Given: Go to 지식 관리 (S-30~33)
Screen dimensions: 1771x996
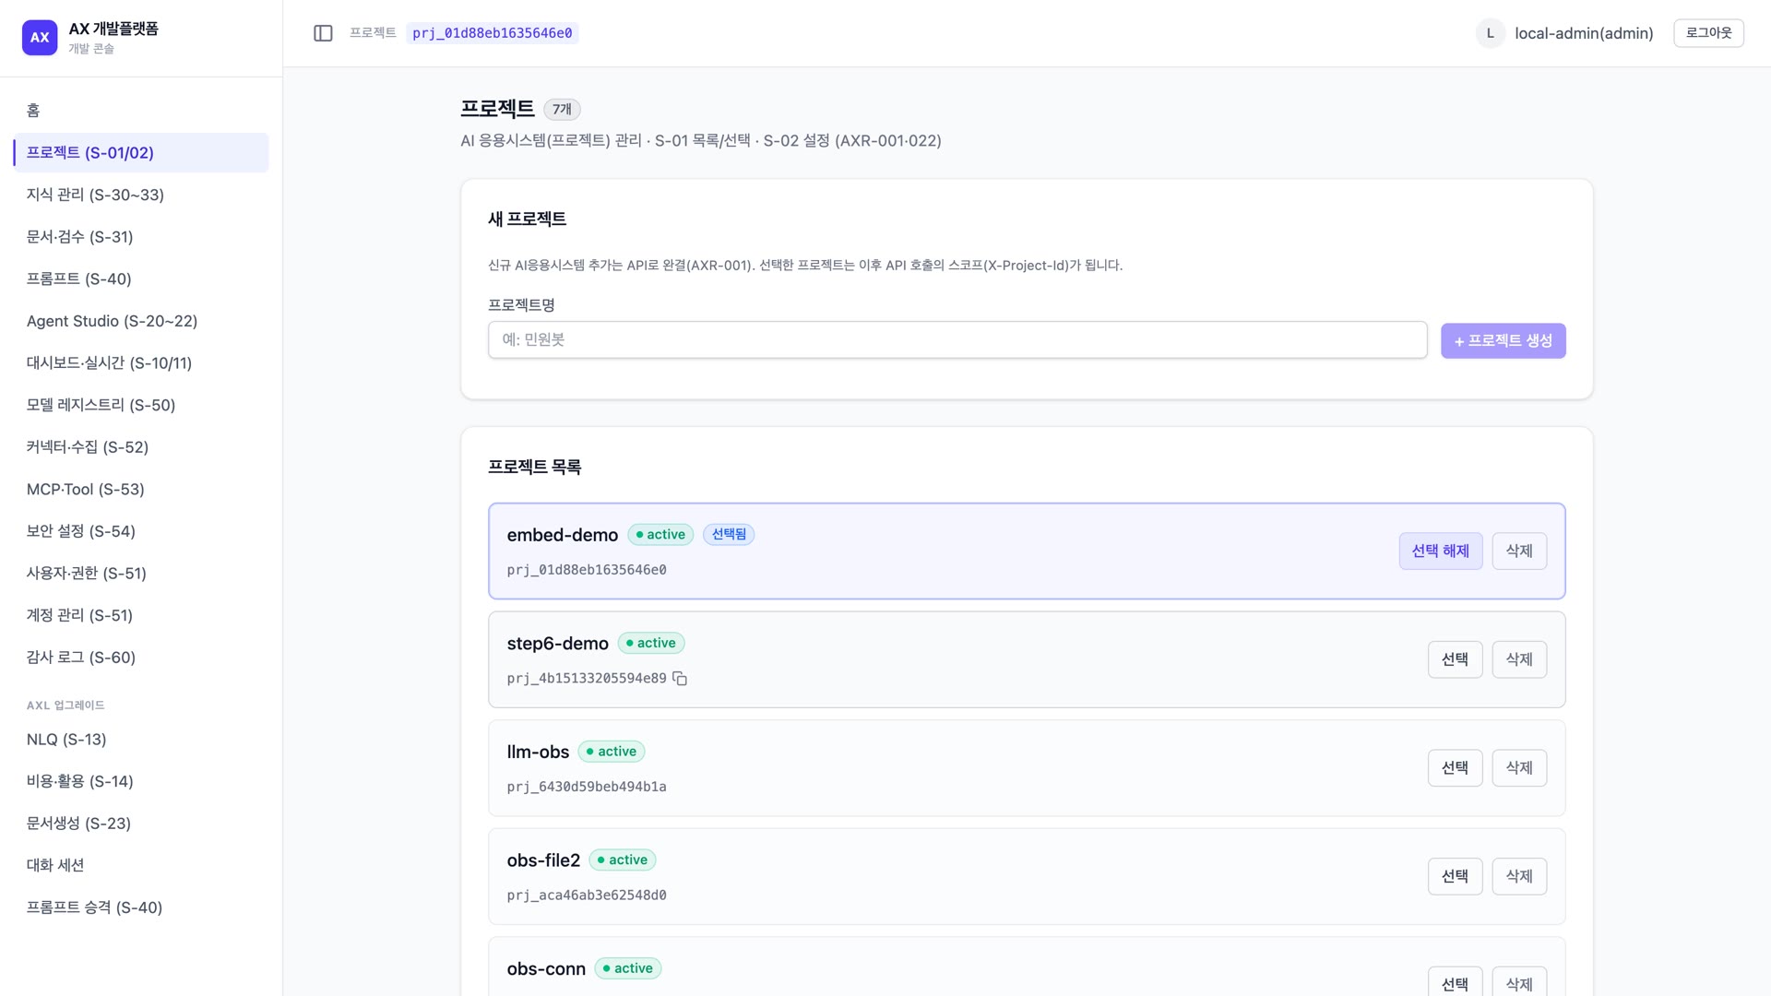Looking at the screenshot, I should 141,195.
